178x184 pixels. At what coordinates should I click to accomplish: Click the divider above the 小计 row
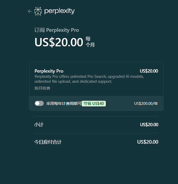pyautogui.click(x=96, y=116)
